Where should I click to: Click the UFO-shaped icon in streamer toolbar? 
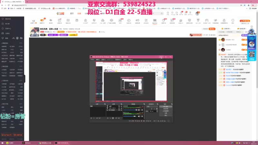(111, 20)
